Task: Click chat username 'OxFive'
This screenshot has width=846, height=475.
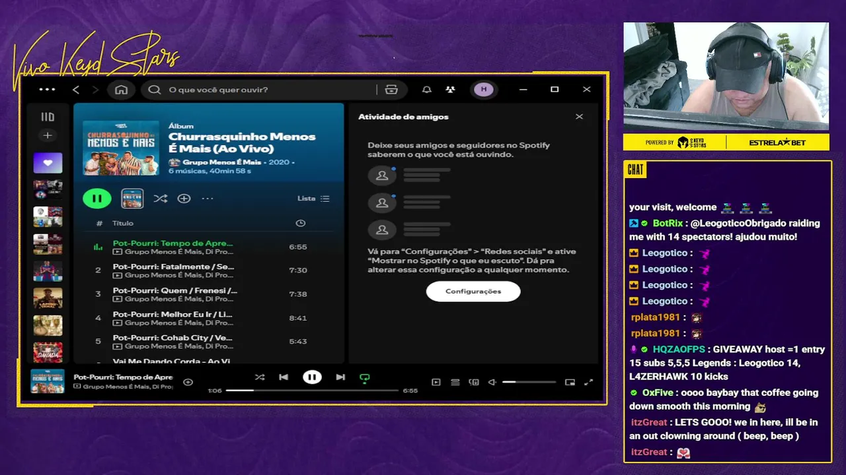Action: 658,393
